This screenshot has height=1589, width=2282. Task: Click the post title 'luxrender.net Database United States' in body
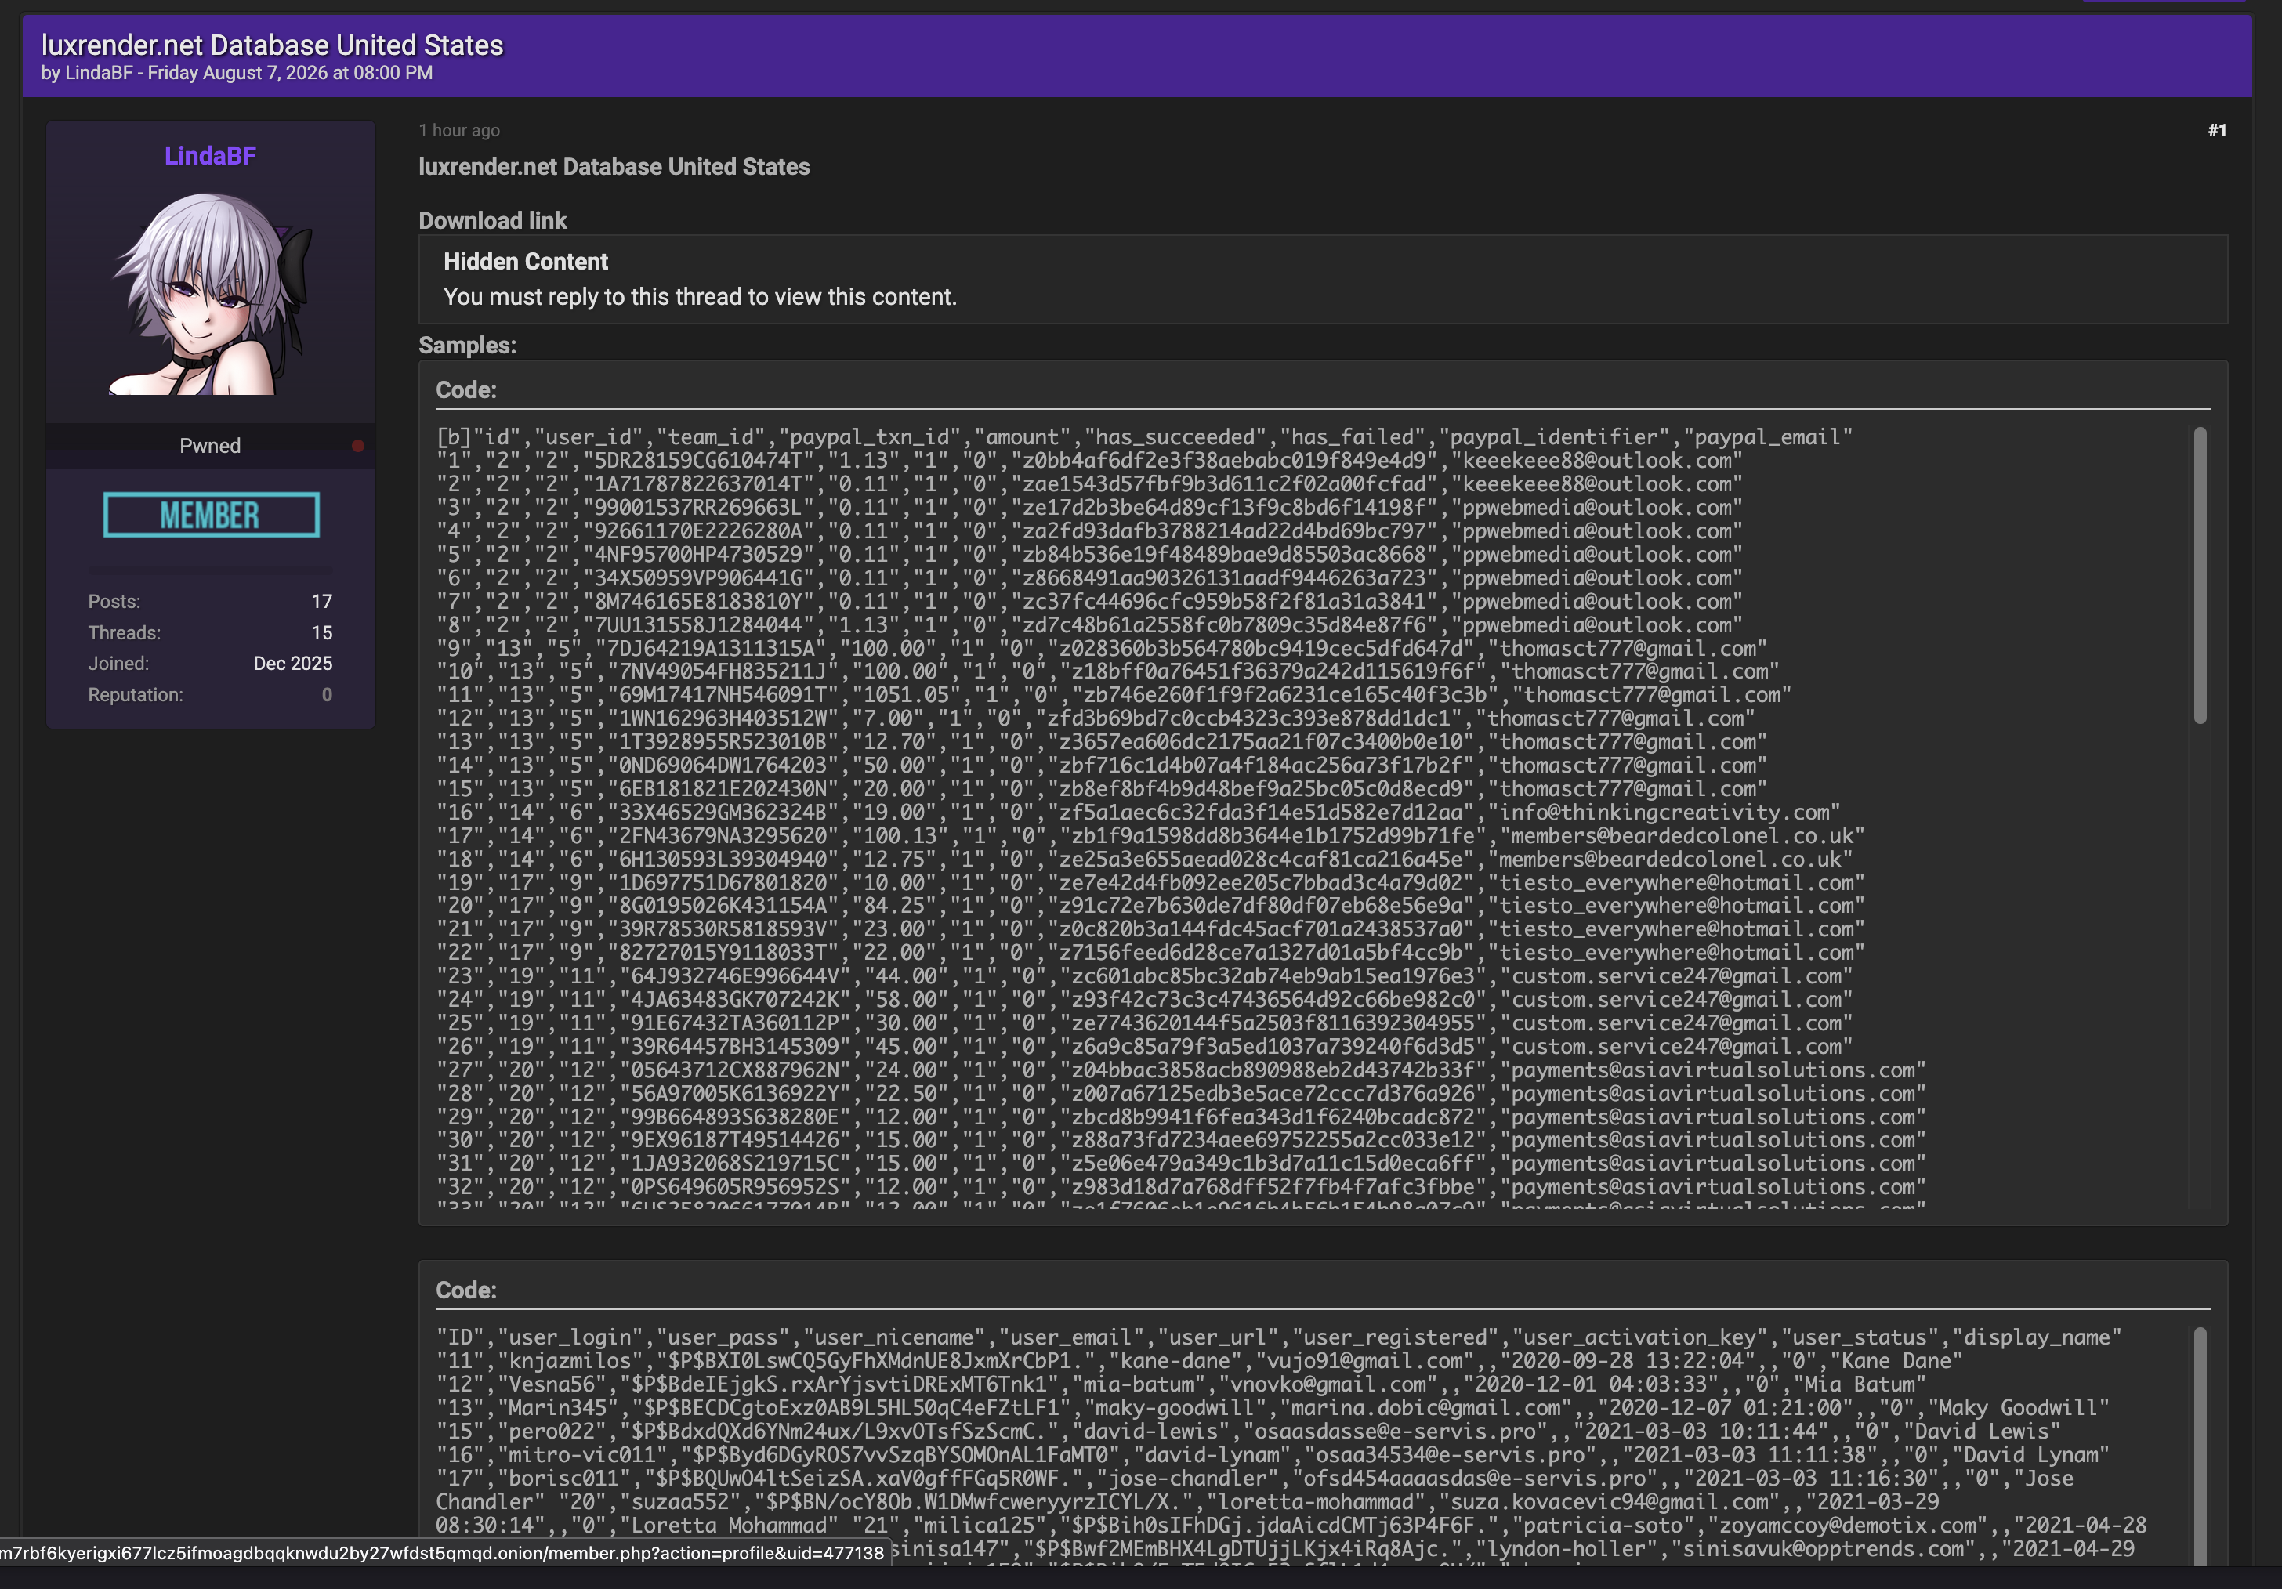point(614,167)
